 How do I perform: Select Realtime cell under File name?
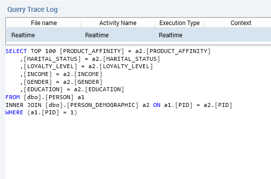tap(44, 35)
